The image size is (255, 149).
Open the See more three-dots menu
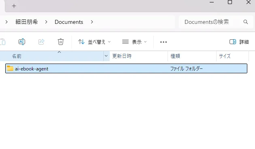click(x=163, y=42)
